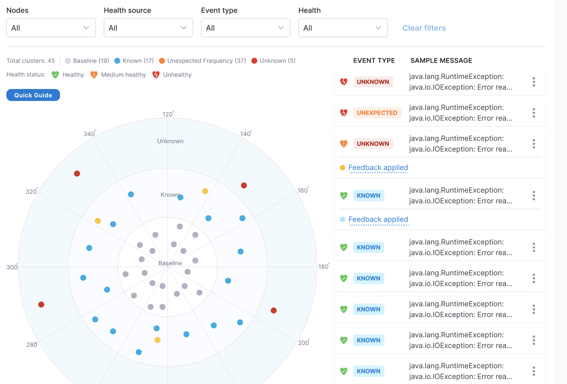Viewport: 567px width, 384px height.
Task: Open three-dot menu on UNEXPECTED event row
Action: 533,113
